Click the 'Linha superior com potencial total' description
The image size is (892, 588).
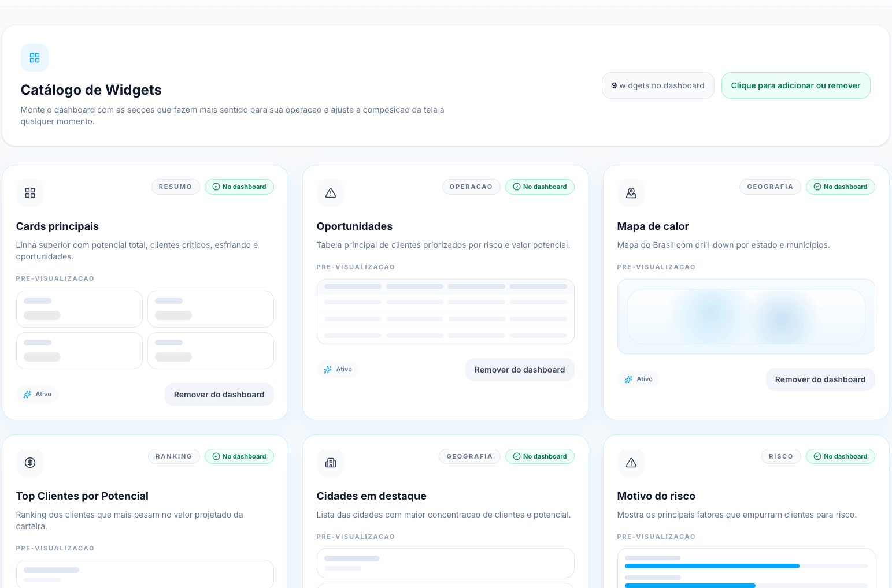point(137,251)
